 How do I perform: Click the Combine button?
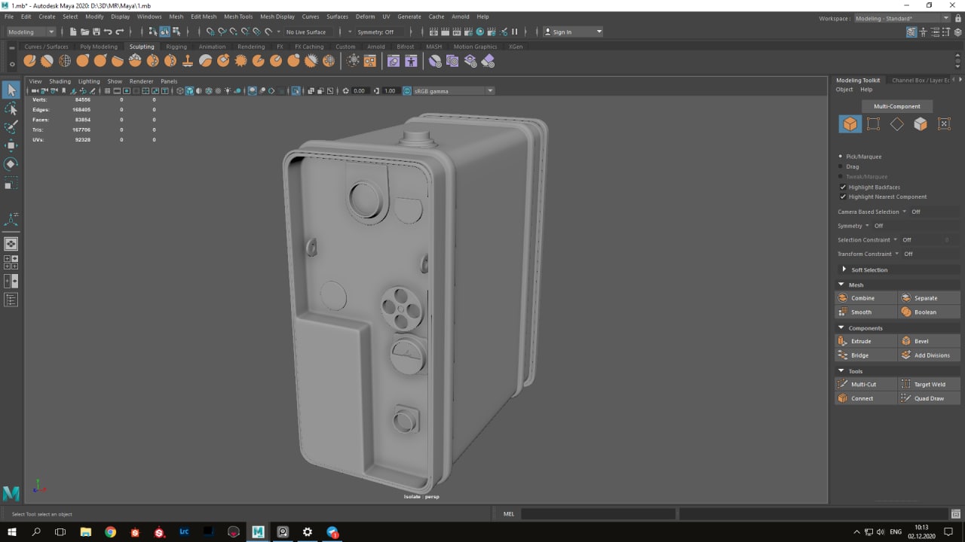[865, 298]
